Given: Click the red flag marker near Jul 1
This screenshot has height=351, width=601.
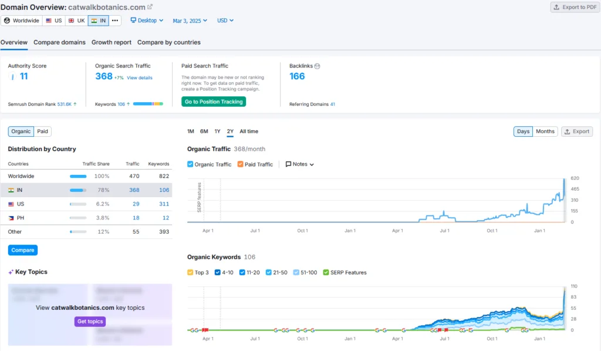Looking at the screenshot, I should coord(446,330).
